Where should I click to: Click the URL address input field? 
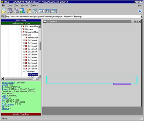pos(73,17)
